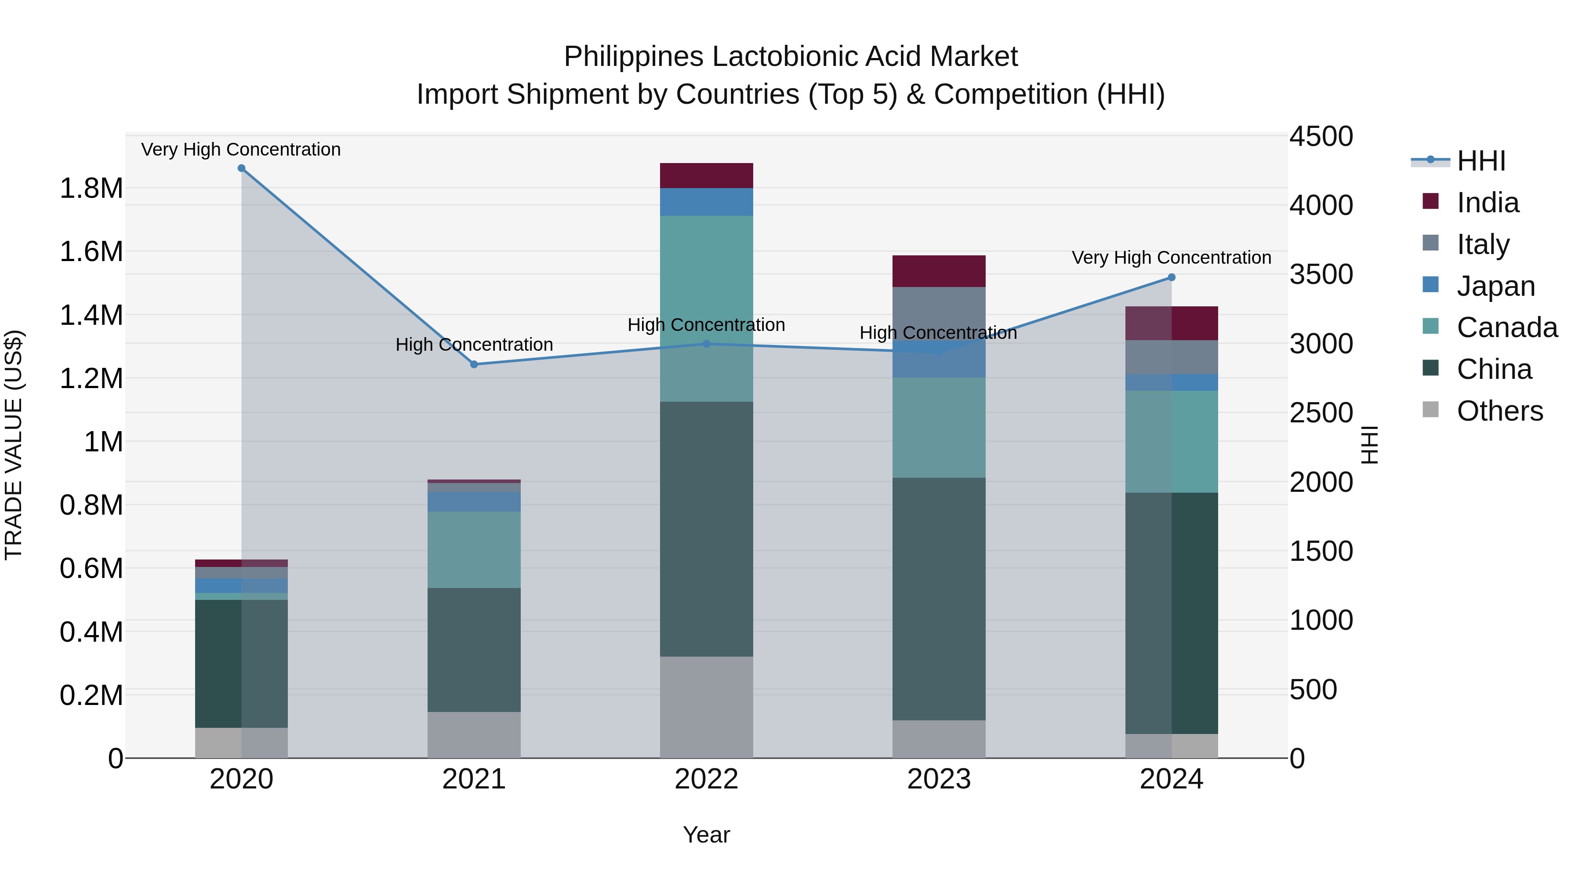The width and height of the screenshot is (1582, 890).
Task: Click the Canada segment of the 2023 bar
Action: 939,428
